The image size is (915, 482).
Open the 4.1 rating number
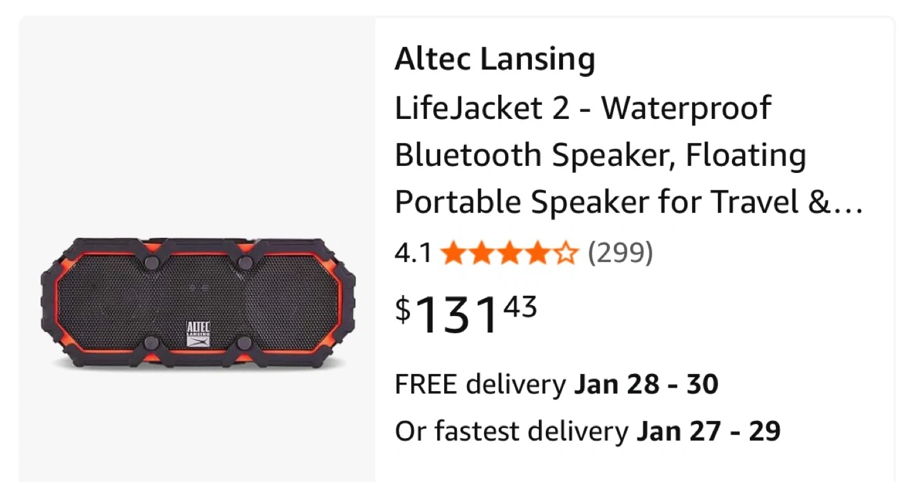coord(412,254)
